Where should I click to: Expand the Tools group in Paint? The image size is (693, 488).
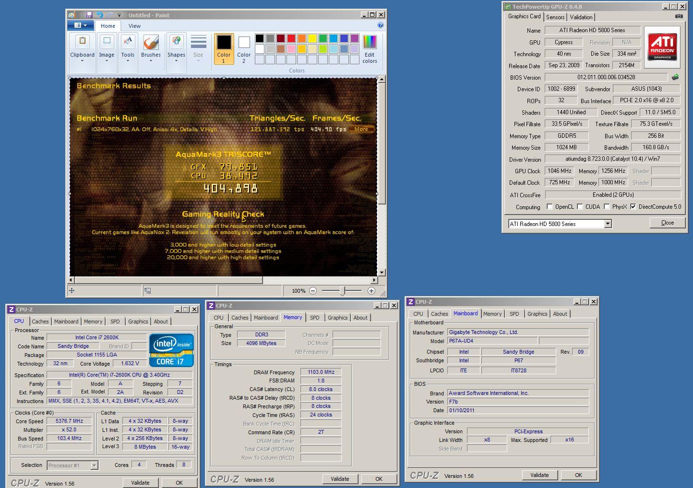[128, 53]
